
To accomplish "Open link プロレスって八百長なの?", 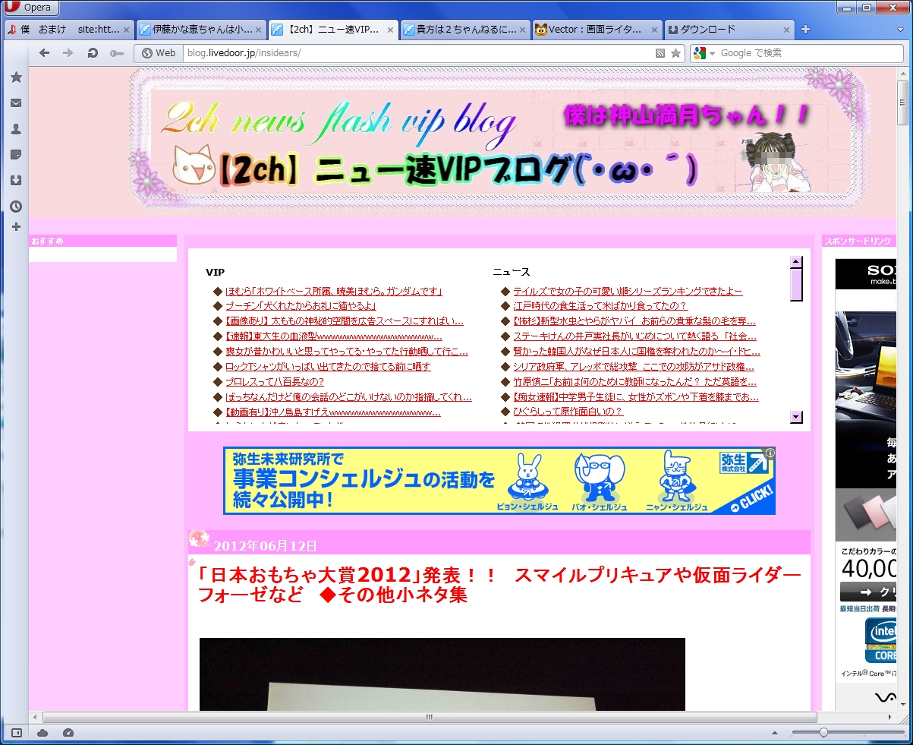I will 274,382.
